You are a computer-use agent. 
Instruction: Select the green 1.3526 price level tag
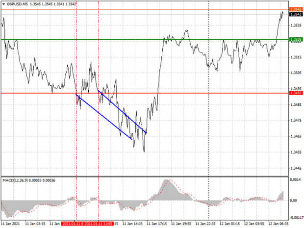[x=296, y=39]
